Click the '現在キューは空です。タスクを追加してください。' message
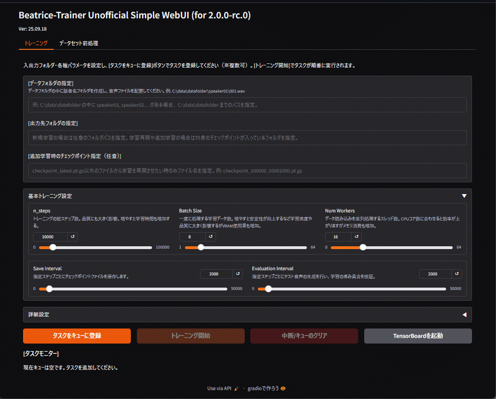 click(71, 368)
